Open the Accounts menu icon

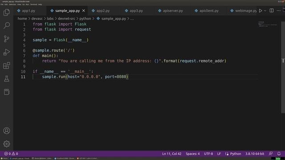7,131
